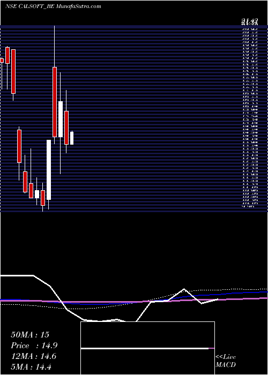Click the Price : 14.9 label
Image resolution: width=268 pixels, height=375 pixels.
pyautogui.click(x=34, y=346)
